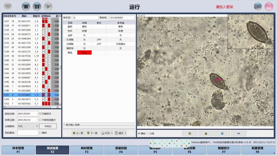The width and height of the screenshot is (277, 156).
Task: Select sample row with barcode 1613653191
Action: (31, 21)
